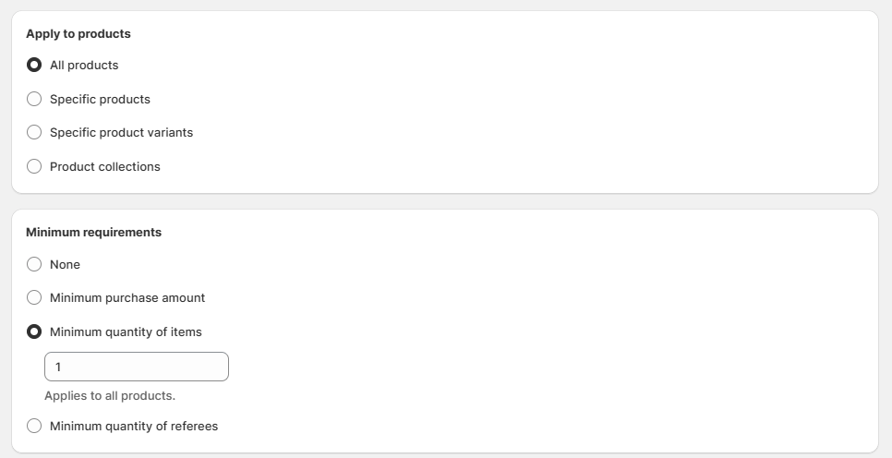This screenshot has height=458, width=892.
Task: Choose Minimum quantity of referees radio
Action: [x=34, y=426]
